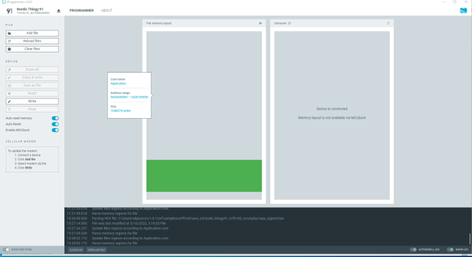472x257 pixels.
Task: Click the disk icon on Save as file
Action: [9, 86]
